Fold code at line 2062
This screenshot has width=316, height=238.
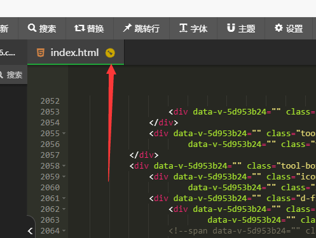click(64, 209)
